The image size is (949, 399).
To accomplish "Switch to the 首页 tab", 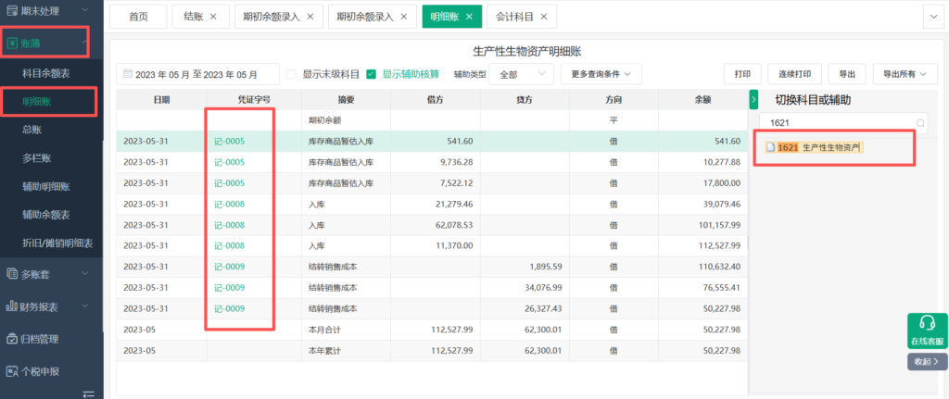I will point(138,17).
